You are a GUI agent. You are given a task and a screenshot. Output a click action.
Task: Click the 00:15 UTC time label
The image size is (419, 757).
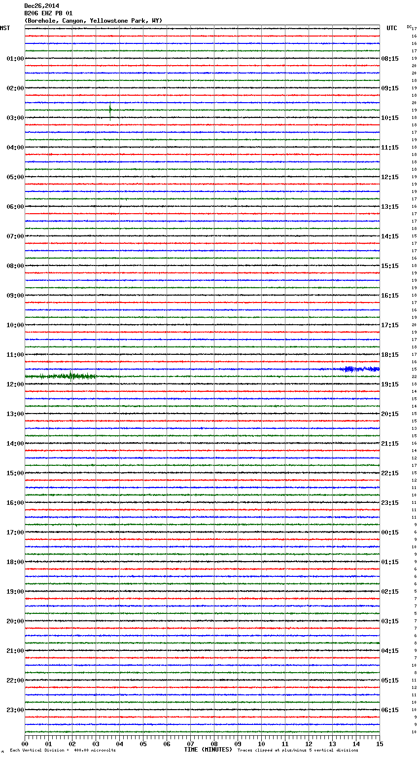pyautogui.click(x=390, y=532)
